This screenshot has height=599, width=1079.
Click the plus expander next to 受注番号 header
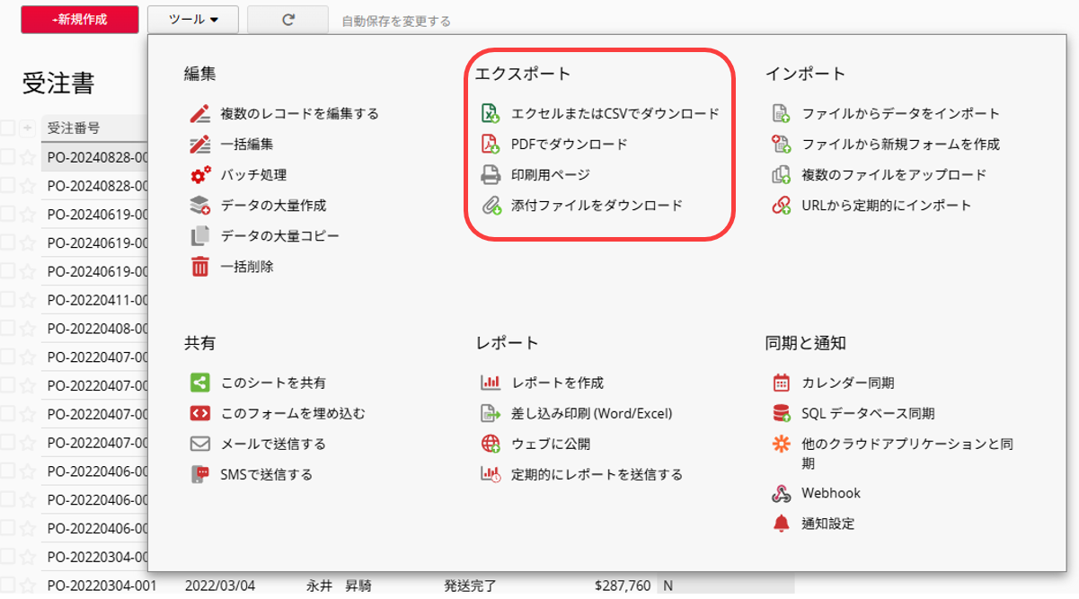tap(28, 128)
